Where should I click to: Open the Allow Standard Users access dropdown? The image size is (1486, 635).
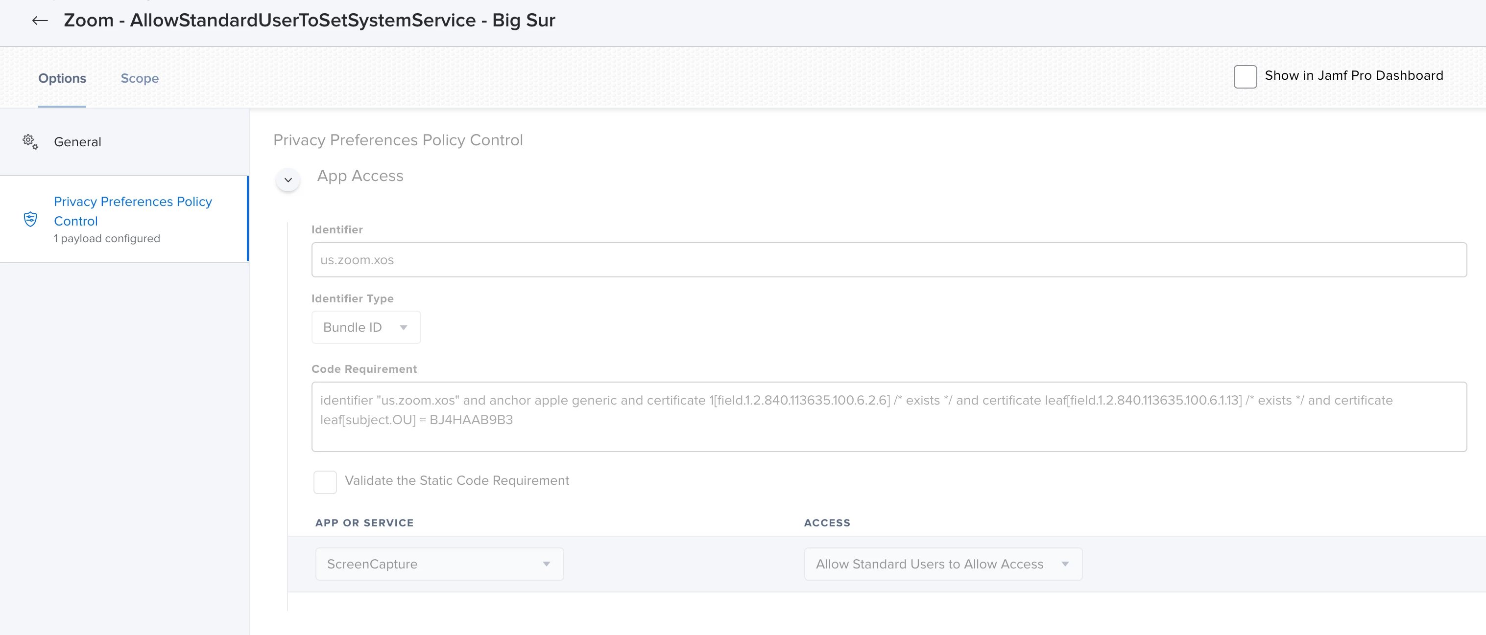(943, 564)
